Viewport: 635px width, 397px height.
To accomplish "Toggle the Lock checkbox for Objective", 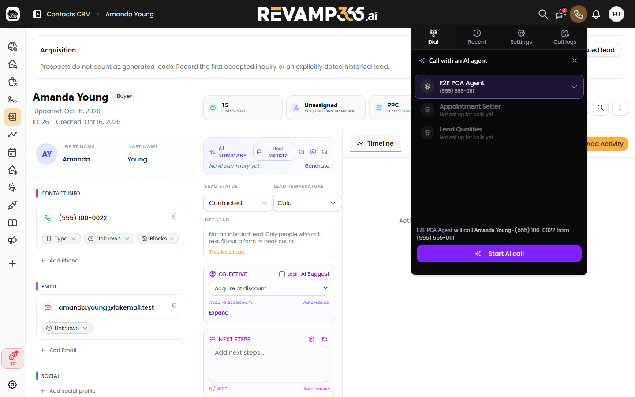I will 282,274.
